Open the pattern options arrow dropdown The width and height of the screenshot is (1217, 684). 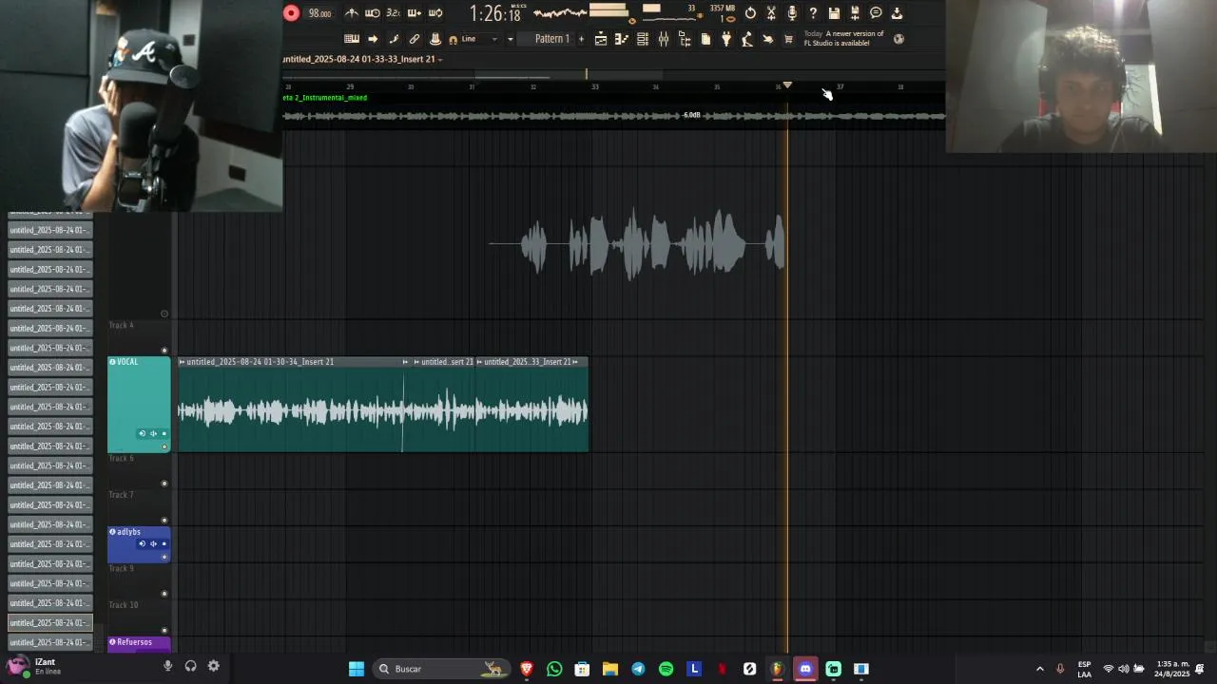tap(510, 39)
